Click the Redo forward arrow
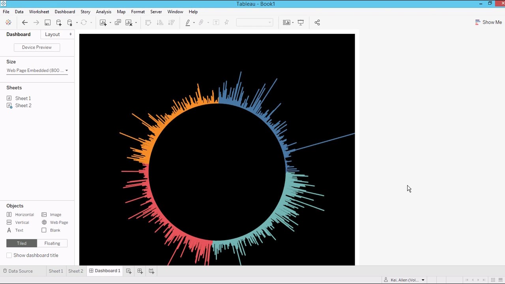 (36, 22)
